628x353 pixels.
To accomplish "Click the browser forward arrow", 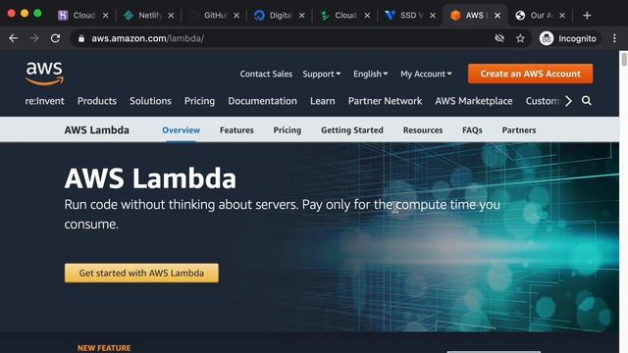I will pyautogui.click(x=34, y=38).
